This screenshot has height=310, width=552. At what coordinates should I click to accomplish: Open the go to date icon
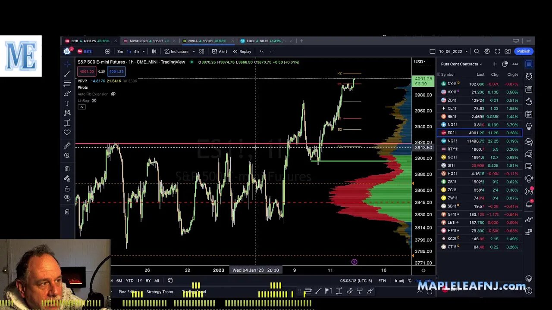click(170, 281)
